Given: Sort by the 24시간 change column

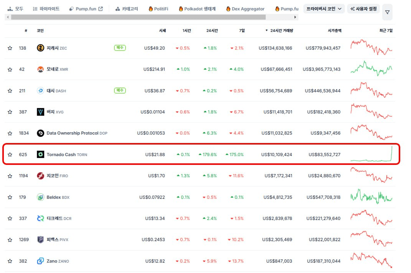Looking at the screenshot, I should tap(212, 31).
